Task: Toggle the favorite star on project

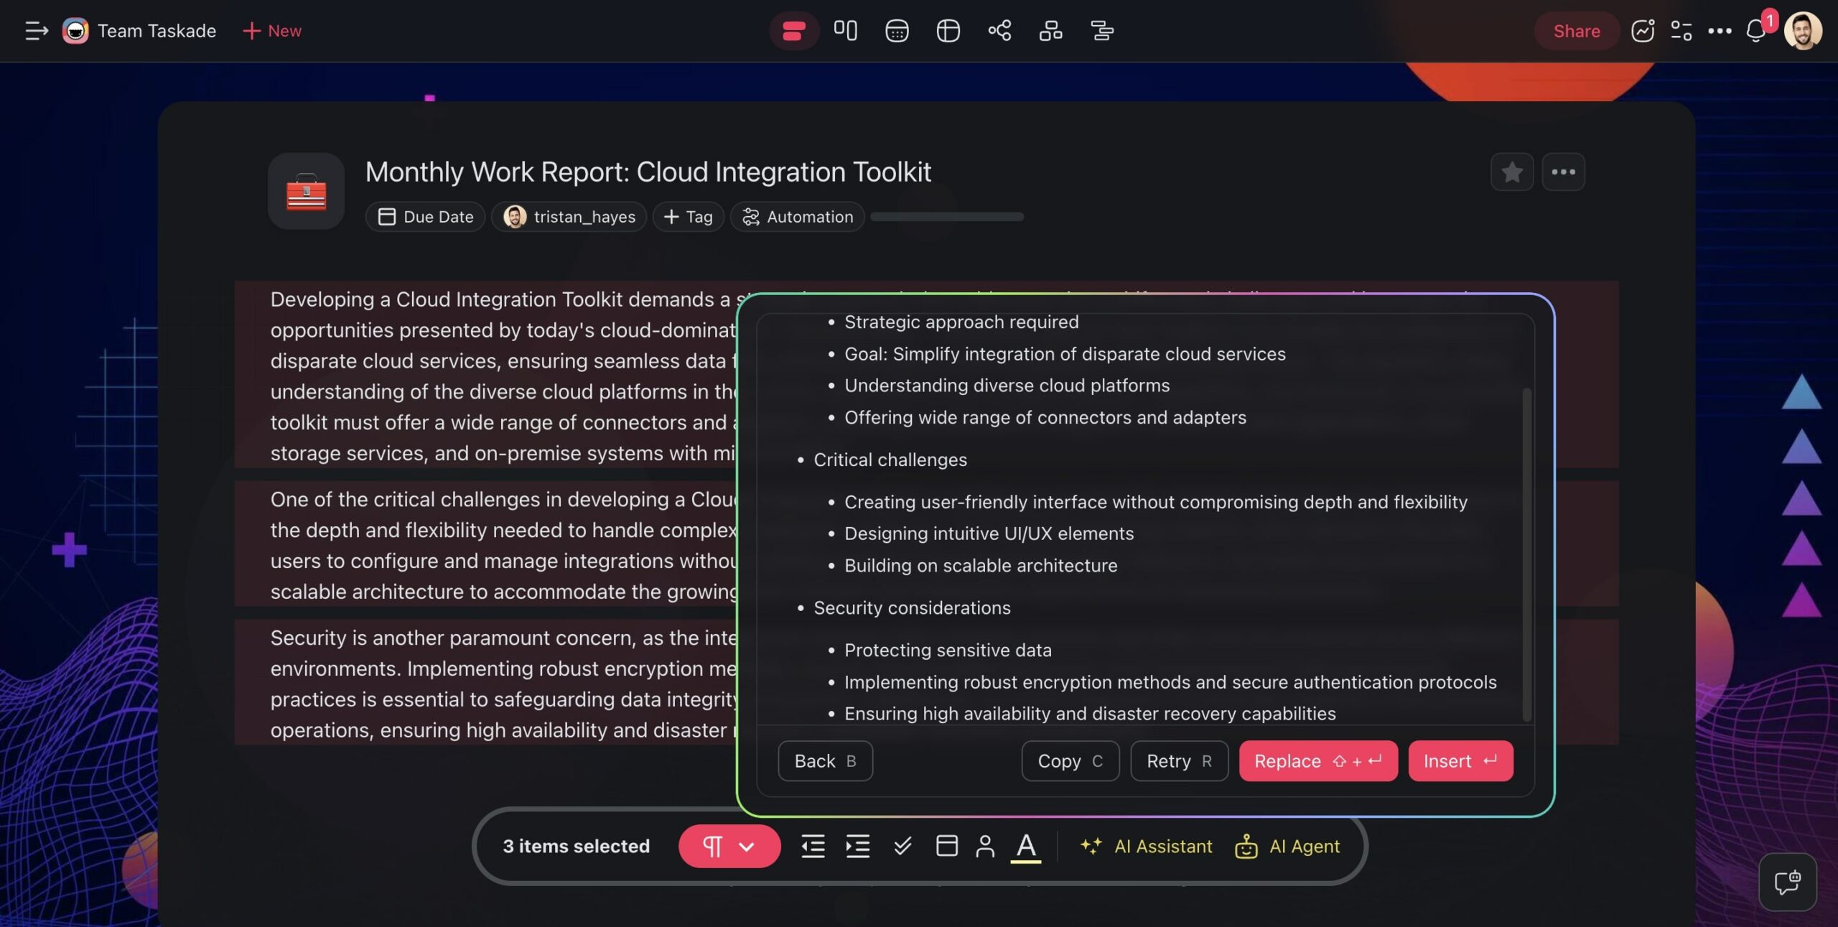Action: [x=1512, y=172]
